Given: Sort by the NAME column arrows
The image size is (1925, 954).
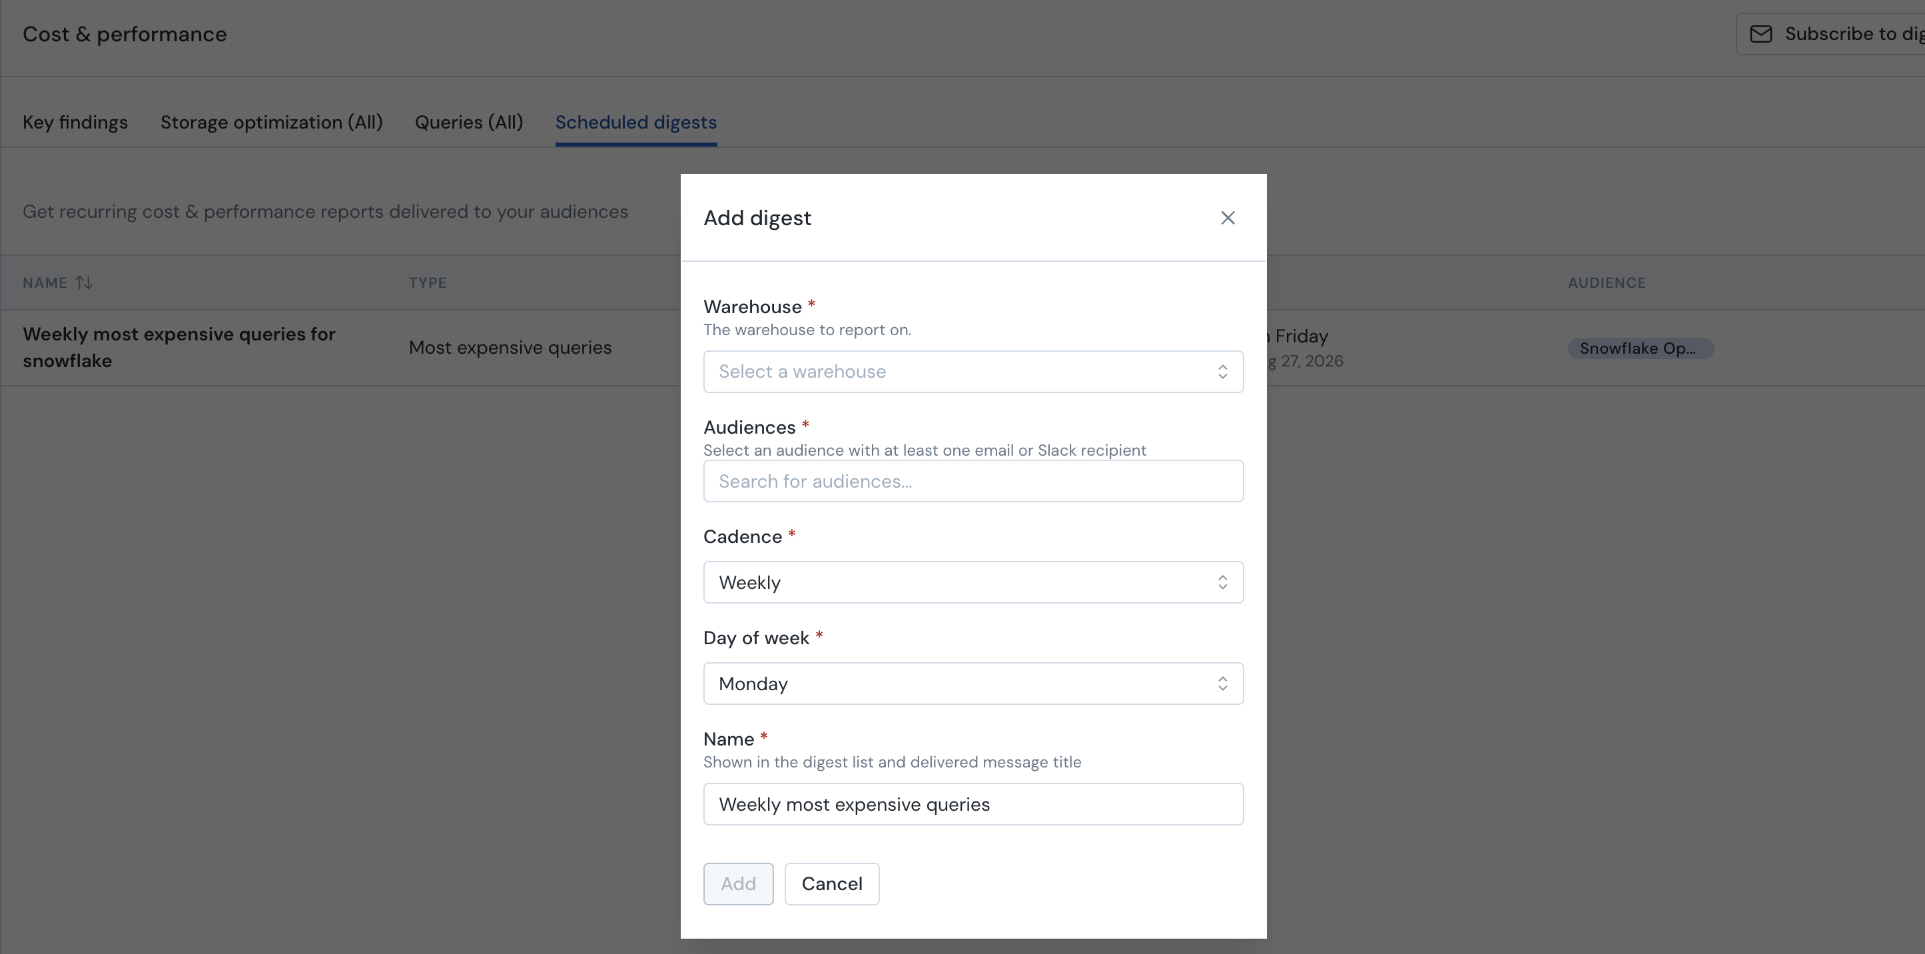Looking at the screenshot, I should point(84,282).
